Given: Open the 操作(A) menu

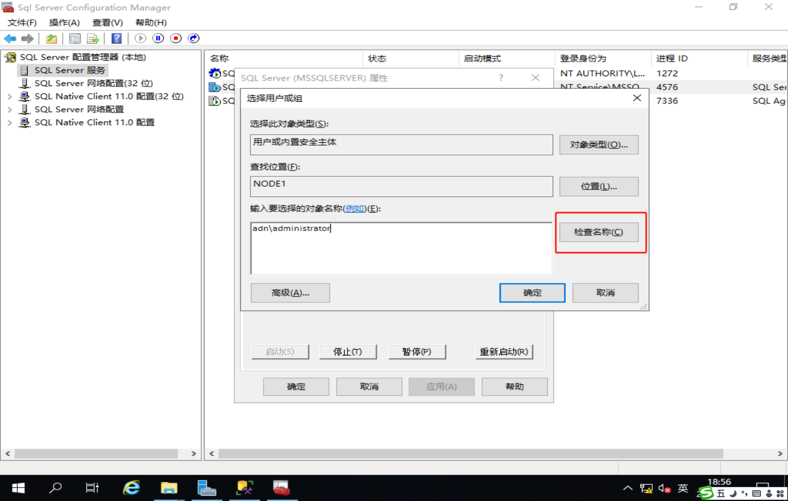Looking at the screenshot, I should click(64, 23).
